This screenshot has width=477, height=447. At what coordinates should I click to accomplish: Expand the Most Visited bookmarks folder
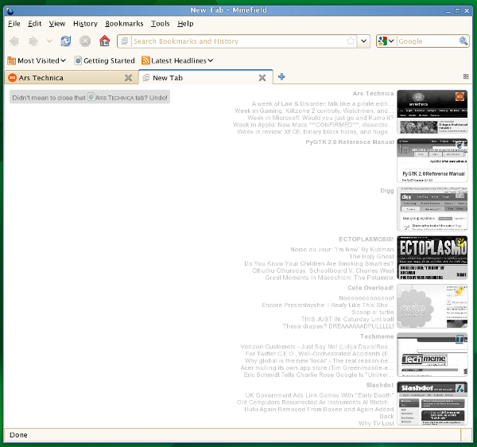click(37, 61)
